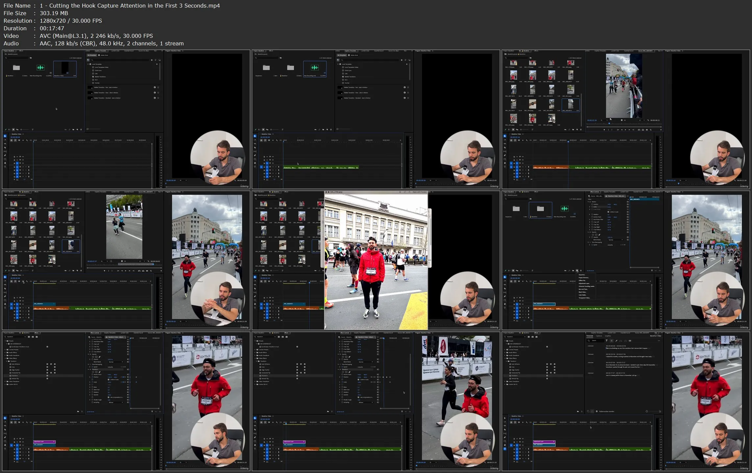Click the Adobe Stock button in first frame

coord(103,55)
